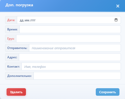The width and height of the screenshot is (125, 99).
Task: Save the form with Сохранить
Action: click(108, 92)
